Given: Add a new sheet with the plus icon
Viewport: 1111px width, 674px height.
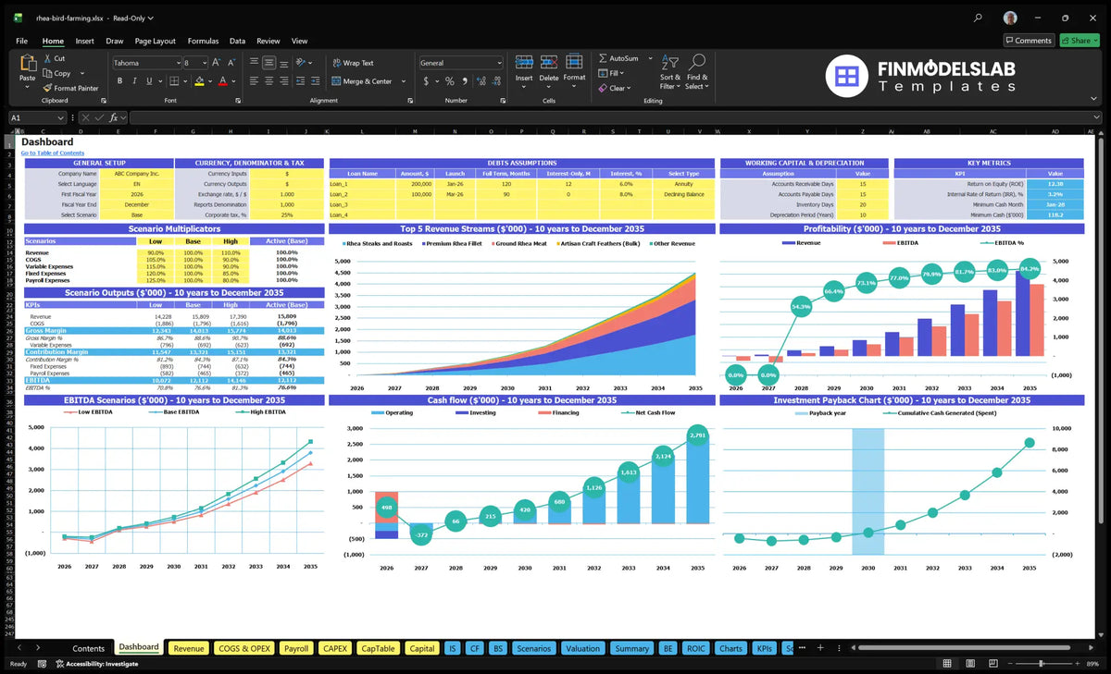Looking at the screenshot, I should click(x=819, y=648).
